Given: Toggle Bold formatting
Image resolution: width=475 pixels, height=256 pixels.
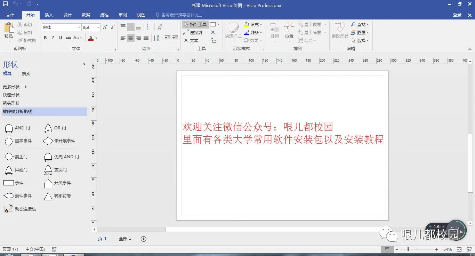Looking at the screenshot, I should 45,38.
